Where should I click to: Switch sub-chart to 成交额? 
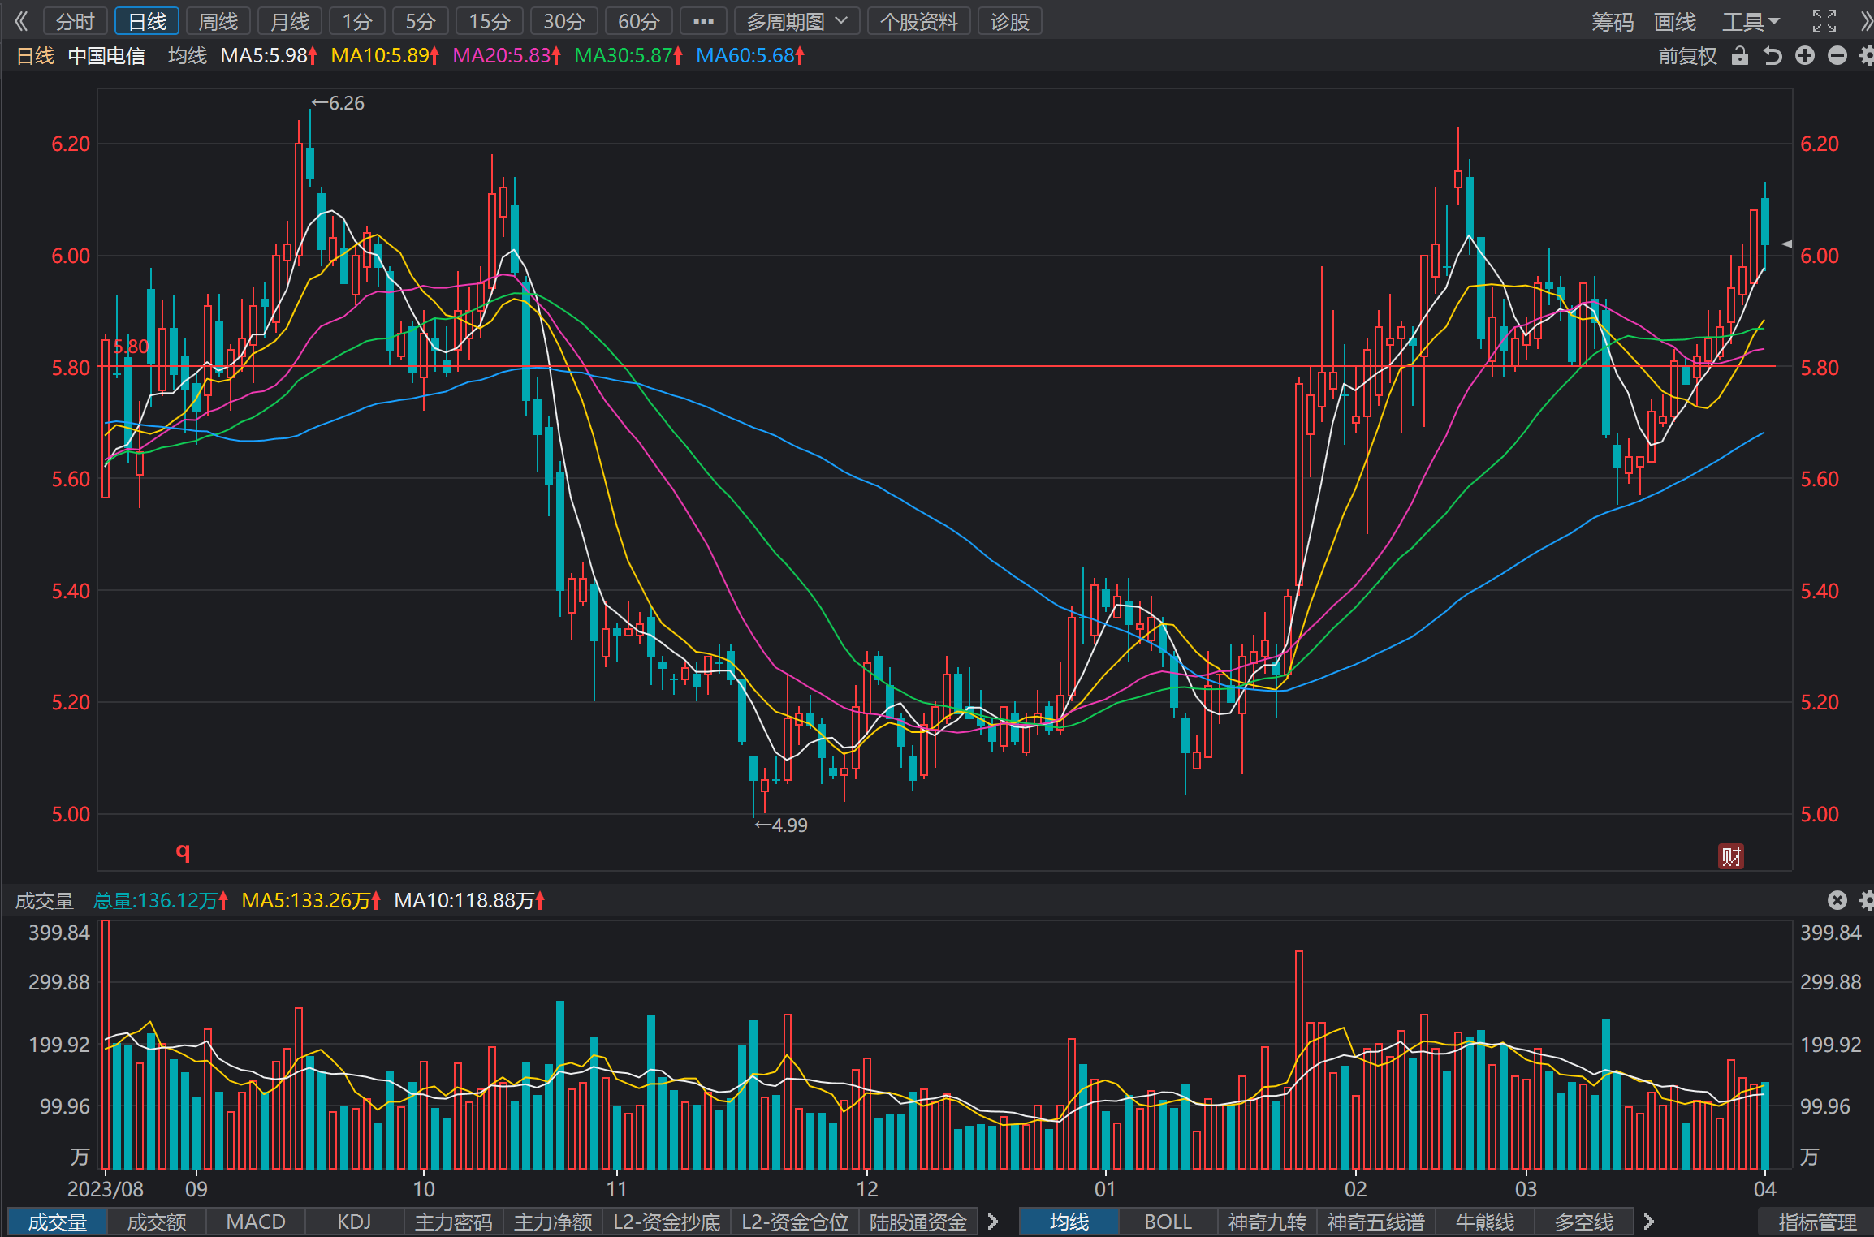coord(157,1222)
